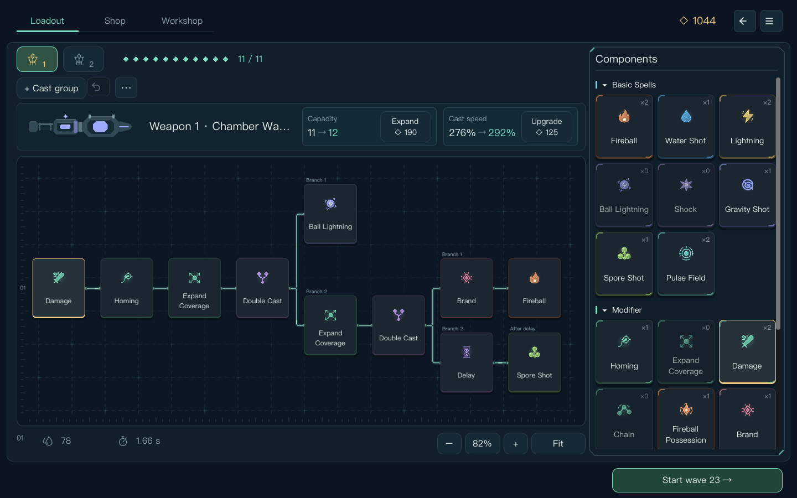This screenshot has width=797, height=498.
Task: Select Chain modifier in Components
Action: (x=624, y=419)
